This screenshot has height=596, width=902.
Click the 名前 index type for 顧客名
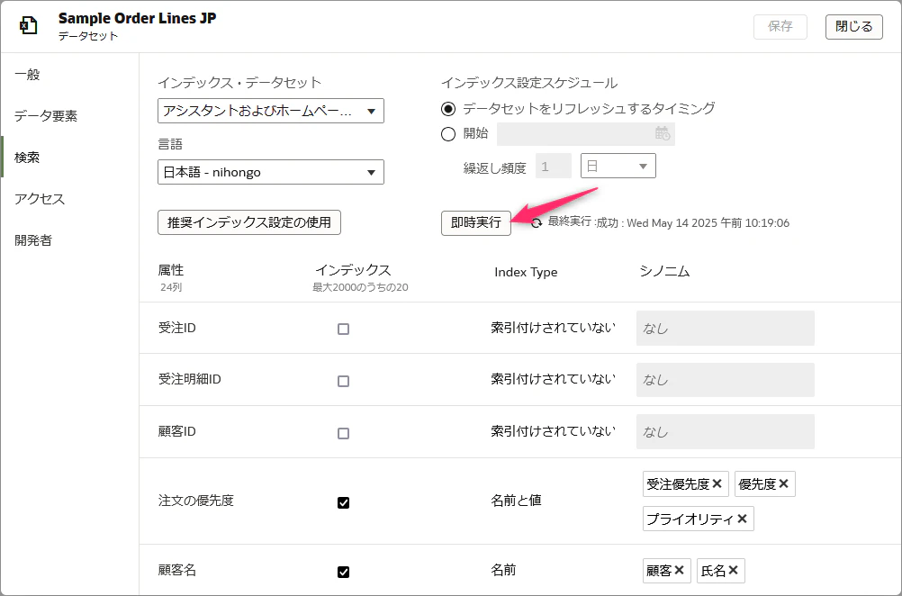tap(503, 570)
